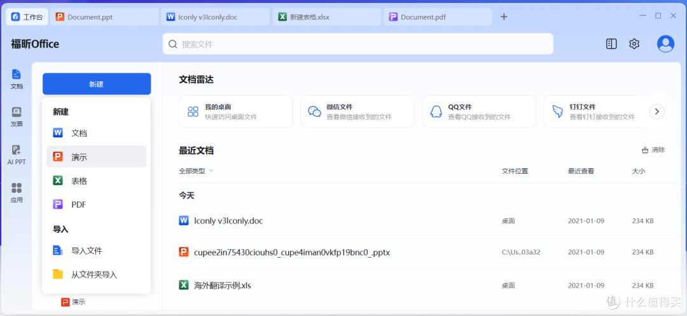Click the Excel icon beside 表格 in menu
The width and height of the screenshot is (687, 316).
(x=58, y=180)
